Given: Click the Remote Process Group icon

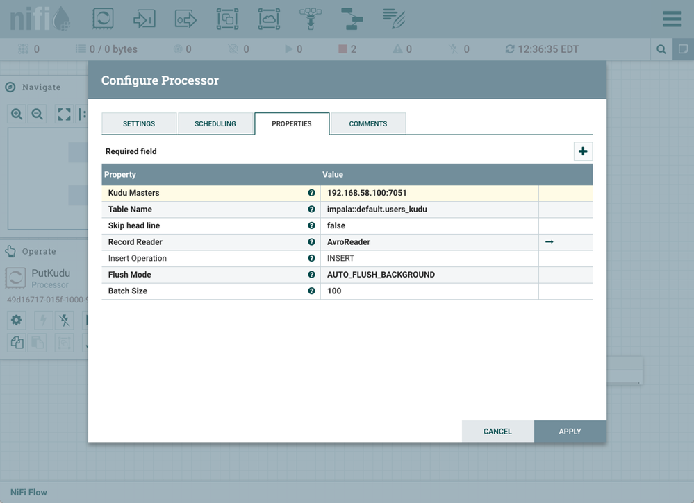Looking at the screenshot, I should [x=269, y=19].
